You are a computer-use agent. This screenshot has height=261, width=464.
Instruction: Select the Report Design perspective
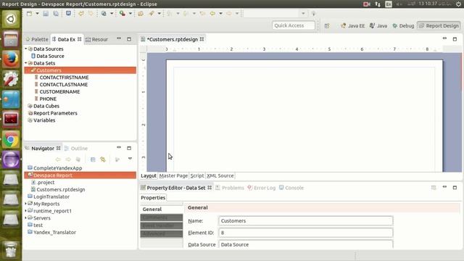click(x=439, y=26)
